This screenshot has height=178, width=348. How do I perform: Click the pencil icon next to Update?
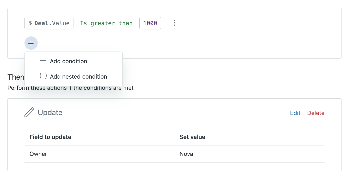pyautogui.click(x=29, y=112)
